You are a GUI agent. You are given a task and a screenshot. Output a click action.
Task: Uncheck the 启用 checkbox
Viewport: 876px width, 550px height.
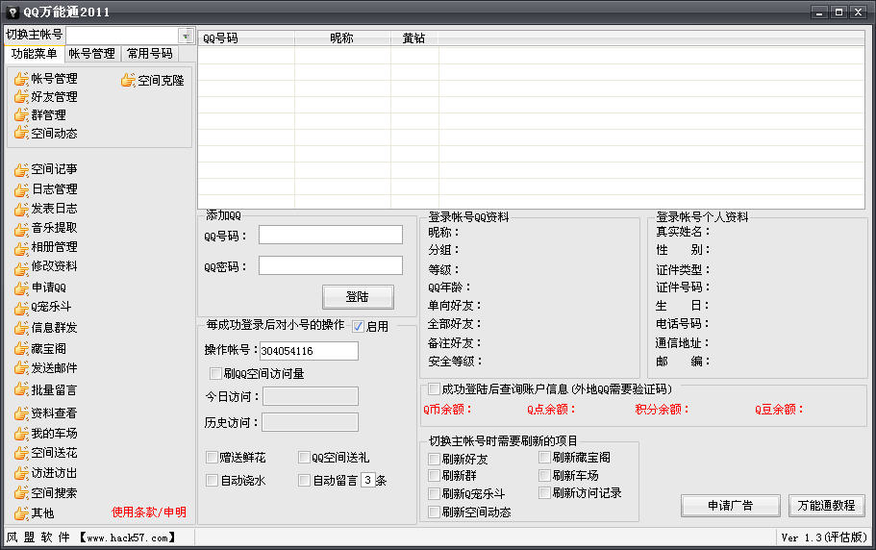[x=358, y=327]
